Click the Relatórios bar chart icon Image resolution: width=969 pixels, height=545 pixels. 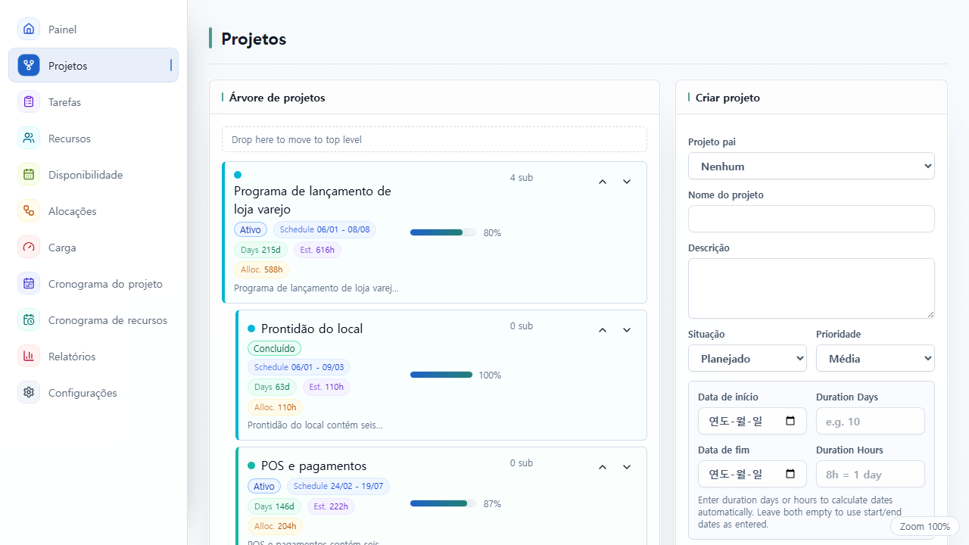pos(29,357)
